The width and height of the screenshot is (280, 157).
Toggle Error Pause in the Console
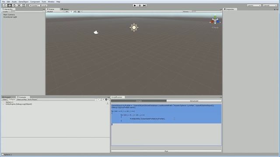tap(32, 99)
